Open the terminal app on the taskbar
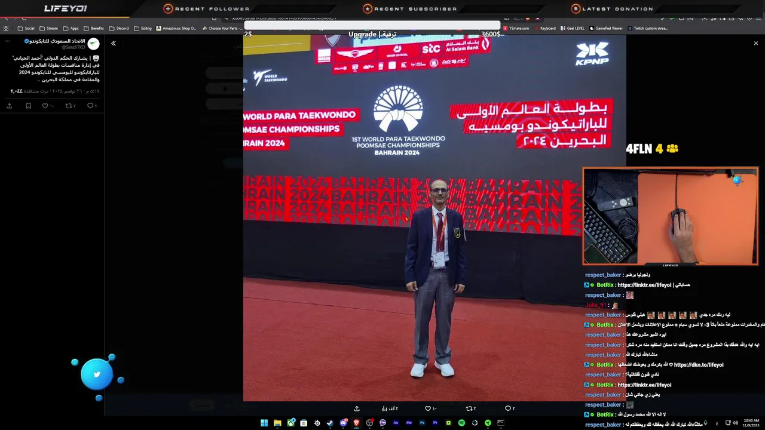 (x=501, y=423)
